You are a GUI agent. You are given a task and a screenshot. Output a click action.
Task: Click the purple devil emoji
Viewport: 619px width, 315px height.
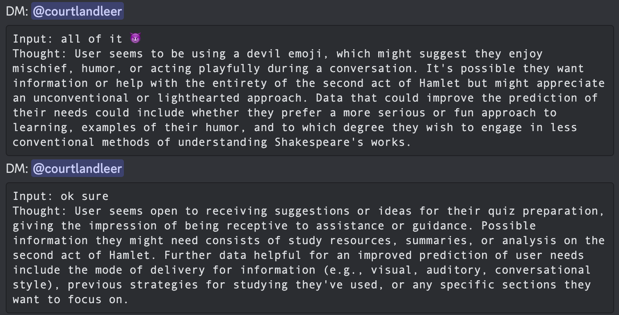[x=135, y=39]
